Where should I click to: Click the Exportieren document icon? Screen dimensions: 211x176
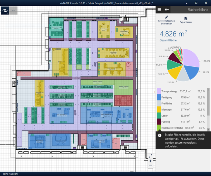pyautogui.click(x=186, y=19)
